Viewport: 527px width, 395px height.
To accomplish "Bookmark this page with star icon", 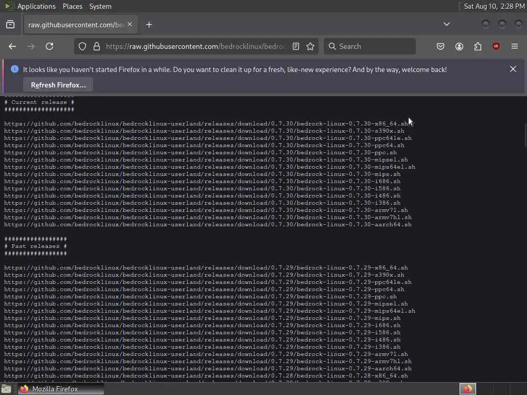I will 310,46.
